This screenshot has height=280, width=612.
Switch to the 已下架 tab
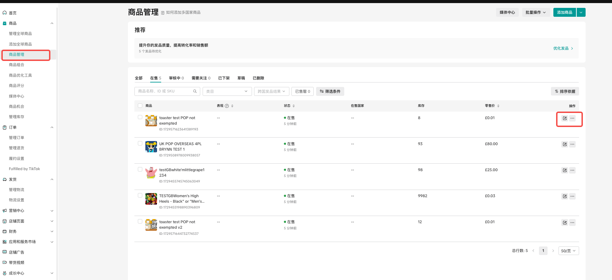(224, 78)
